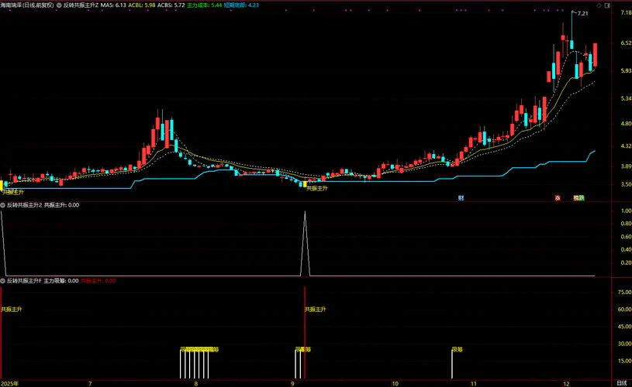Click the yellow ACBL: 5.98 value
Viewport: 632px width, 387px height.
tap(141, 5)
